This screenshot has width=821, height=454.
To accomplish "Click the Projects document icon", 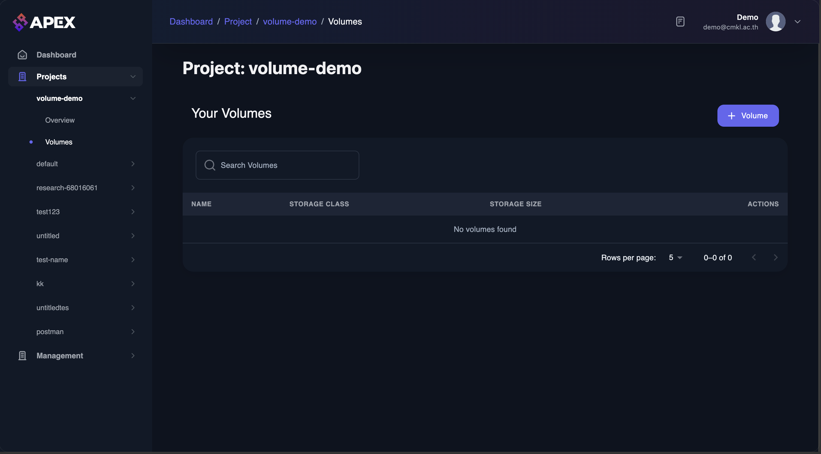I will point(22,77).
